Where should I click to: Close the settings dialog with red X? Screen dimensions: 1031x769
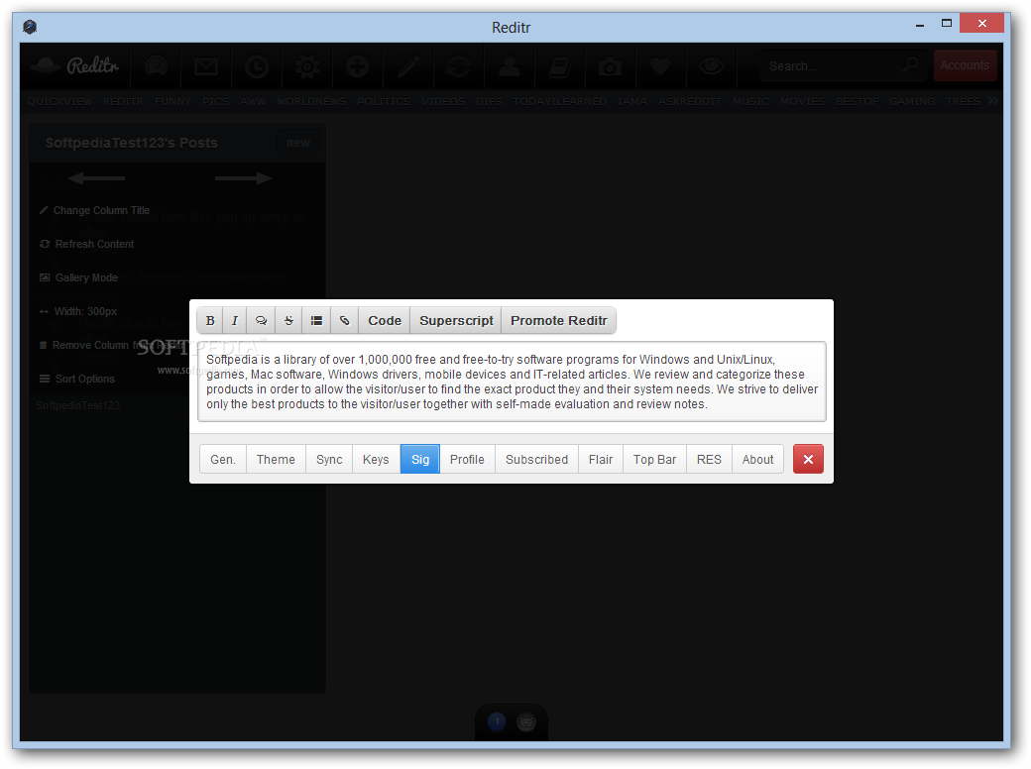click(x=808, y=460)
